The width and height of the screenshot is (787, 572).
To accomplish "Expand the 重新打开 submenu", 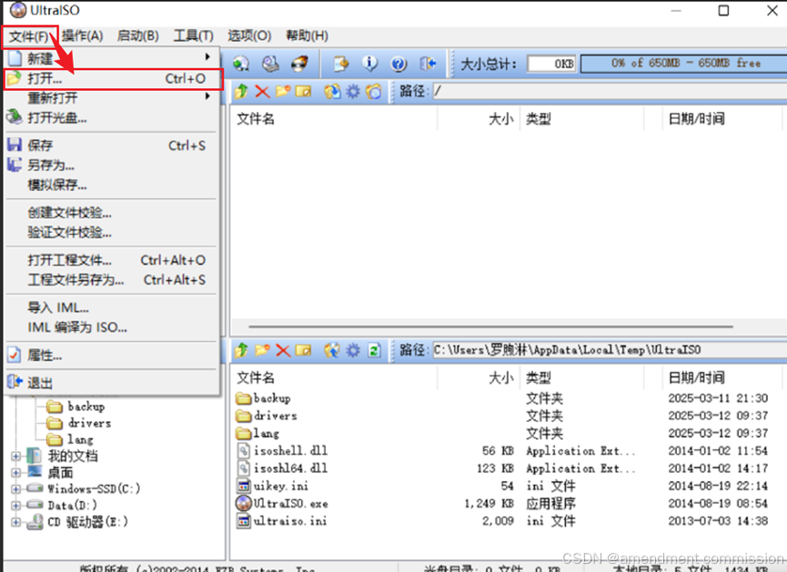I will point(113,98).
